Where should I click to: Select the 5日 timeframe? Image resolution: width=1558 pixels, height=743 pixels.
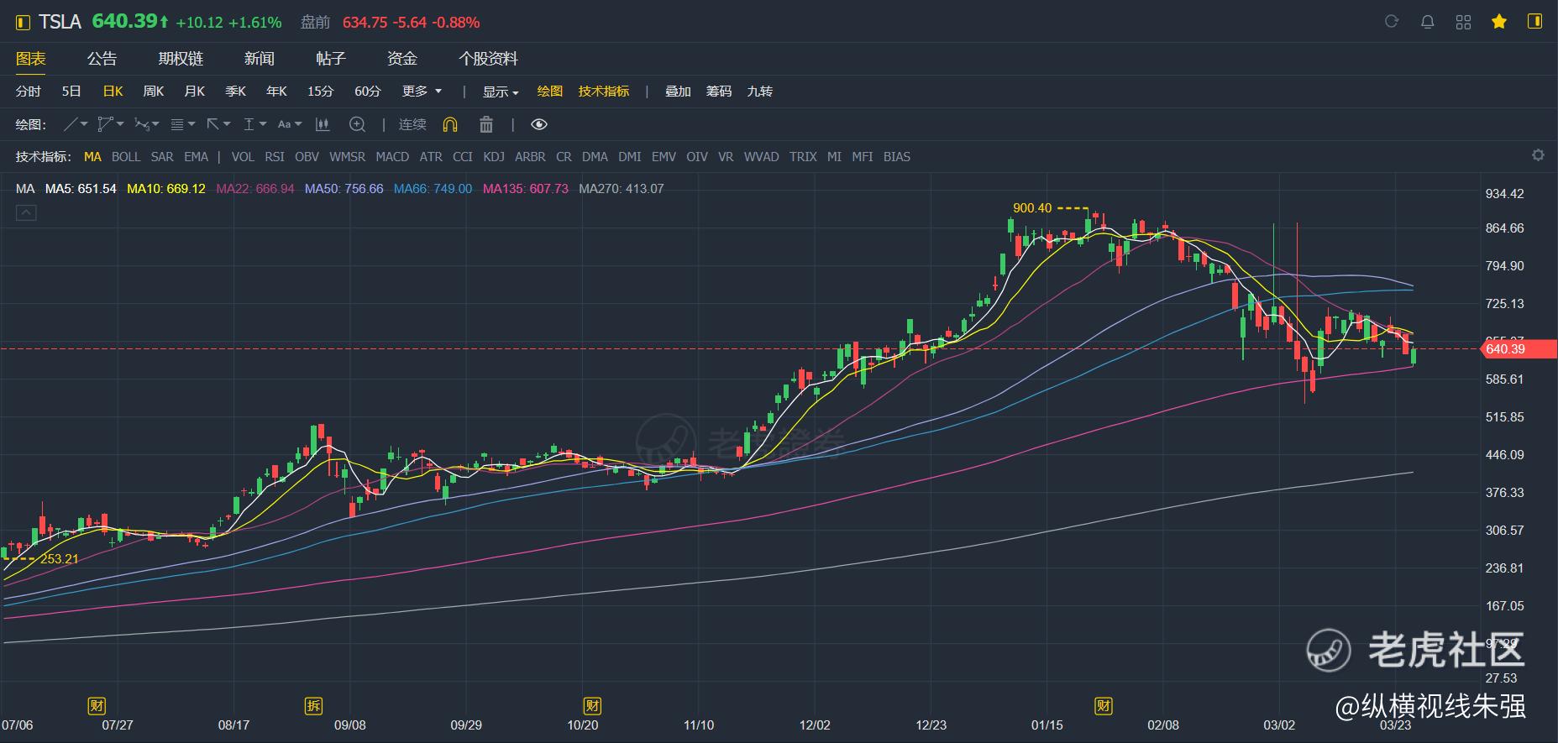(71, 91)
